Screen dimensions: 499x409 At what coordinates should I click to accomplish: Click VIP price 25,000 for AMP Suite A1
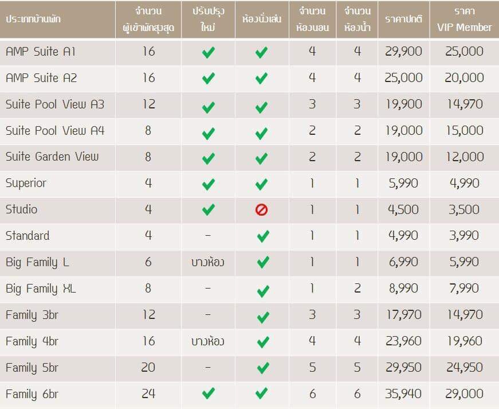464,51
